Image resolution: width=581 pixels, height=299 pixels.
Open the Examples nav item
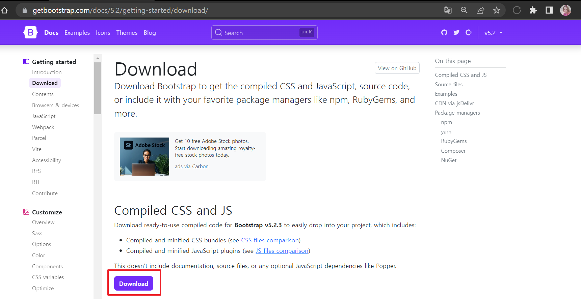pyautogui.click(x=77, y=33)
